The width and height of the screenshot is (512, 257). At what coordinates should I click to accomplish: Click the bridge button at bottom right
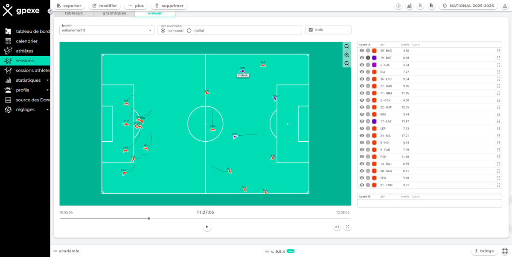click(x=484, y=251)
